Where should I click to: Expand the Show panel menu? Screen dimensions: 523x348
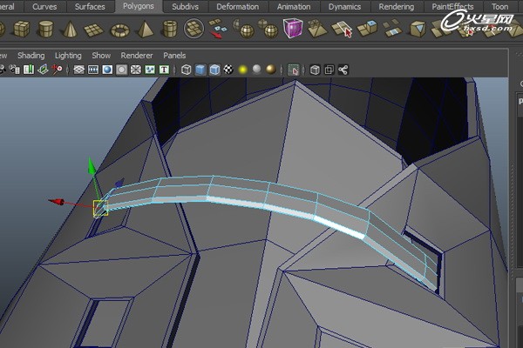[101, 55]
